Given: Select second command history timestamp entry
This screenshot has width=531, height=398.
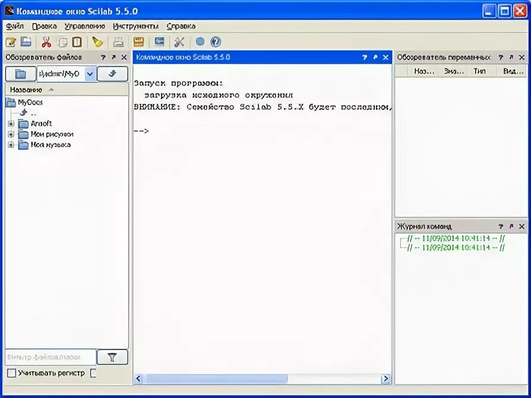Looking at the screenshot, I should 456,248.
